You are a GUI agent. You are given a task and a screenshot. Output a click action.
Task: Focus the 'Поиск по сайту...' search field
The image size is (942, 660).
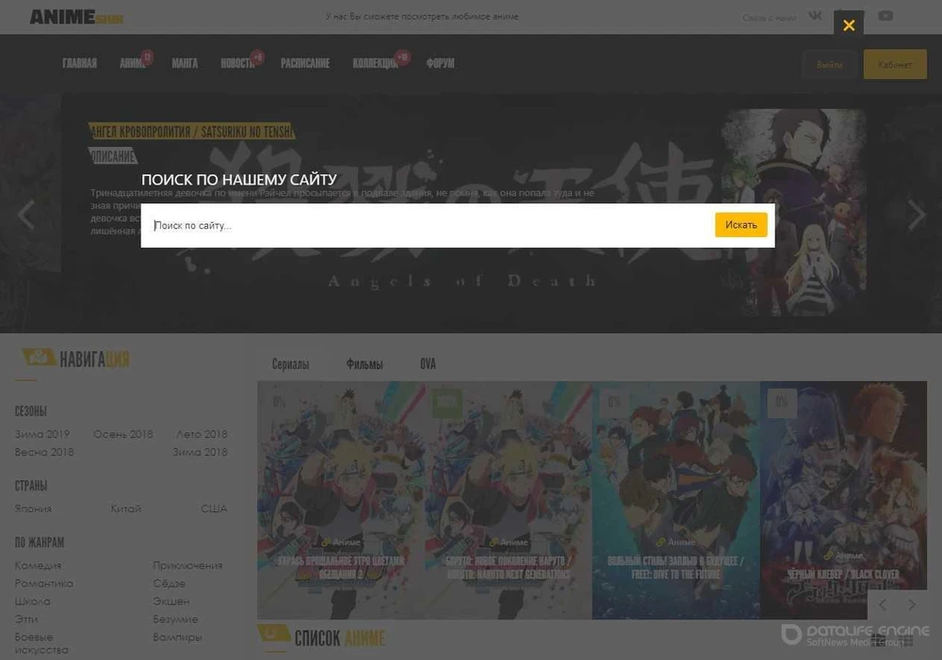coord(428,225)
